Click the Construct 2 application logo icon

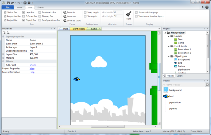click(3, 3)
